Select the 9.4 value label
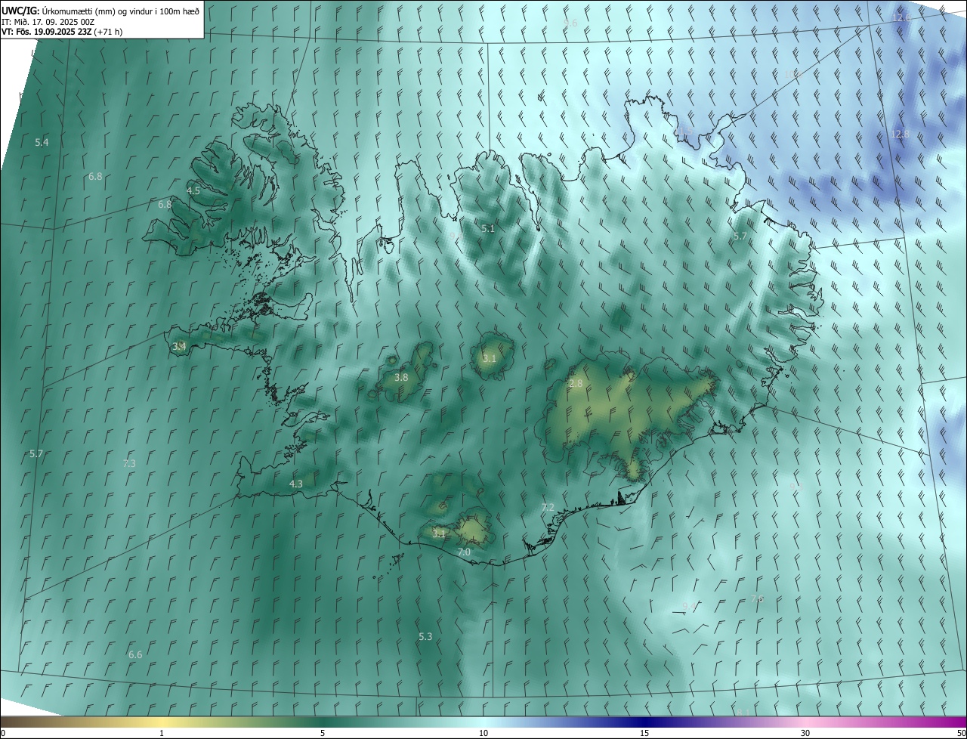The height and width of the screenshot is (739, 967). pyautogui.click(x=689, y=606)
